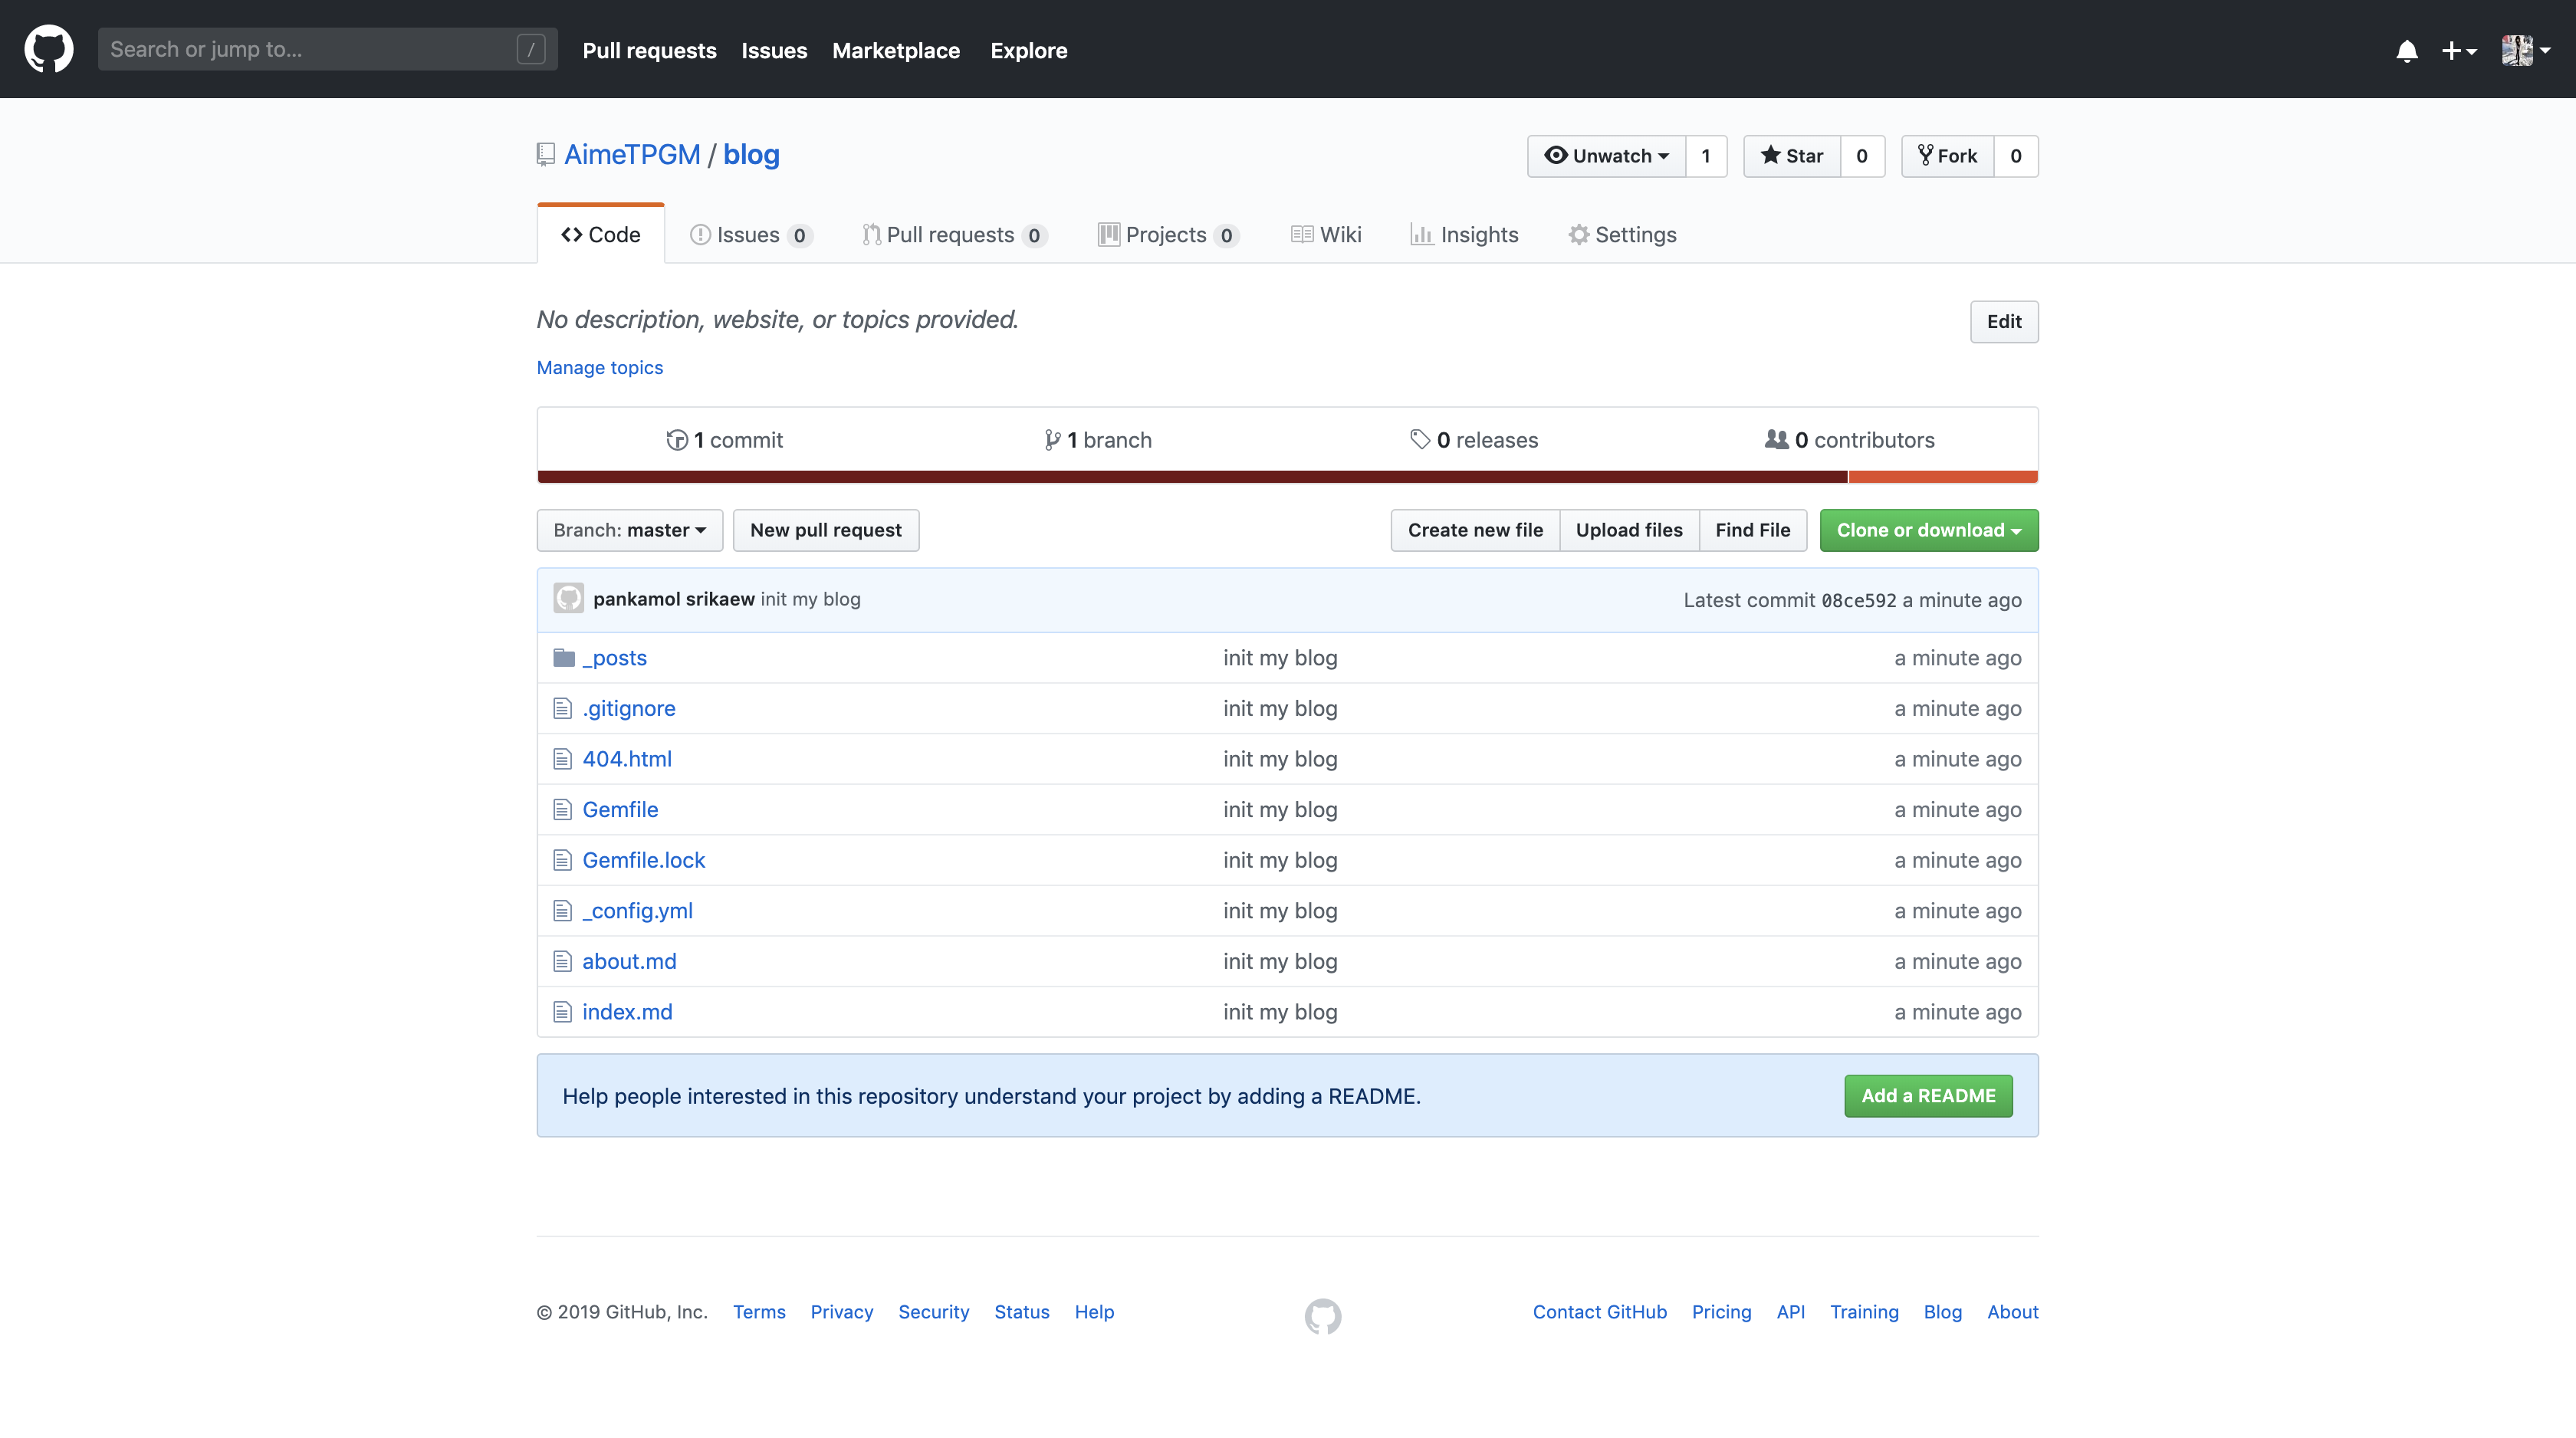Image resolution: width=2576 pixels, height=1438 pixels.
Task: Click the Gemfile.lock file icon
Action: coord(563,860)
